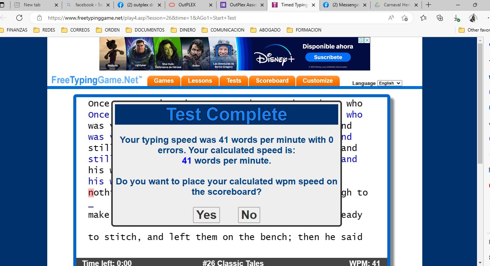Screen dimensions: 490x266
Task: Open a new tab with plus icon
Action: point(428,5)
